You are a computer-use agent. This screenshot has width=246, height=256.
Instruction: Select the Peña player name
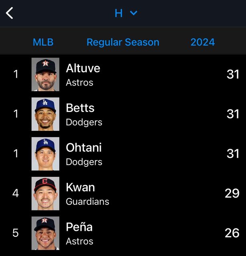(79, 227)
